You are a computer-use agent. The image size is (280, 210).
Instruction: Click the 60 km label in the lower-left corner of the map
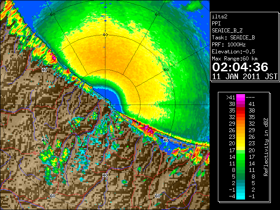[x=52, y=196]
